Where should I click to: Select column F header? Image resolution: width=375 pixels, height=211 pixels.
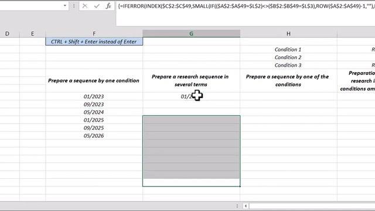[94, 34]
